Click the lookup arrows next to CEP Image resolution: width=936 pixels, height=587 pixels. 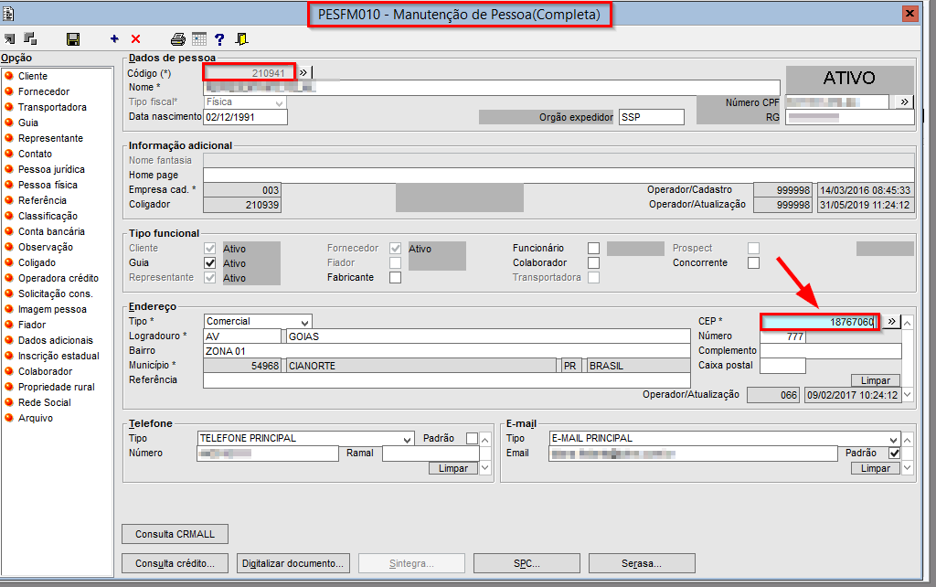pos(891,321)
